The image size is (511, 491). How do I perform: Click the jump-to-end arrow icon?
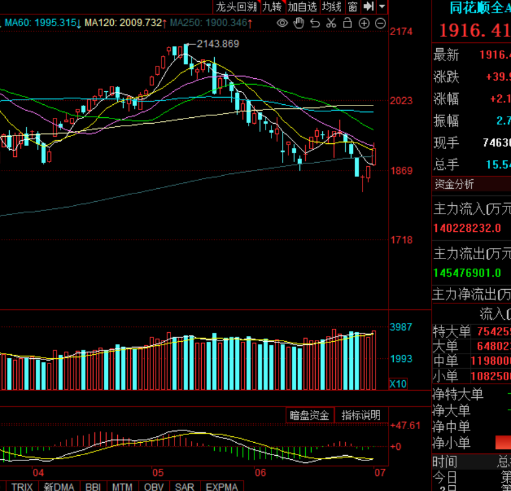[x=368, y=7]
